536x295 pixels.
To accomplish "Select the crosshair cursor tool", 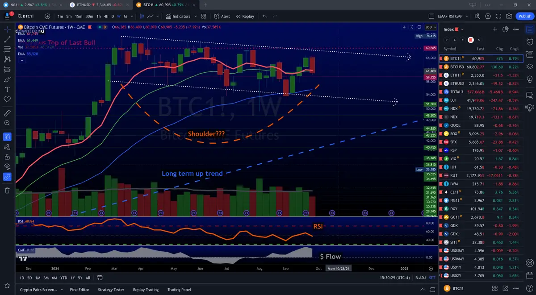I will 7,29.
